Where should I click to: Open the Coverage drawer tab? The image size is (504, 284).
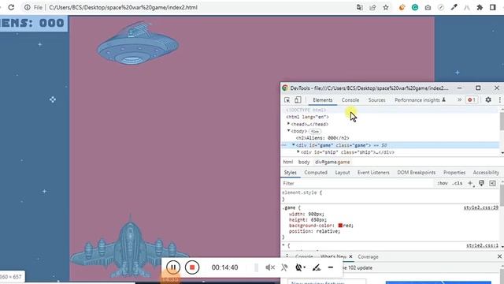tap(368, 256)
